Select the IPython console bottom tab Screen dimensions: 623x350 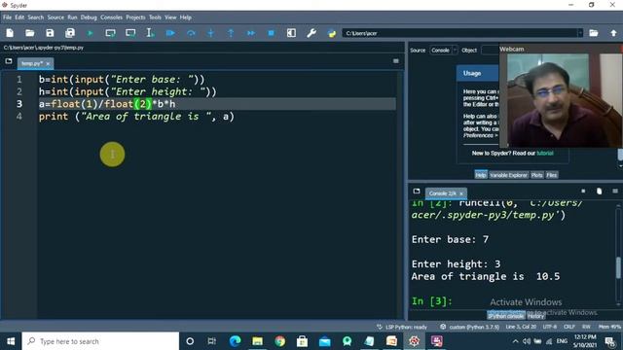click(506, 316)
